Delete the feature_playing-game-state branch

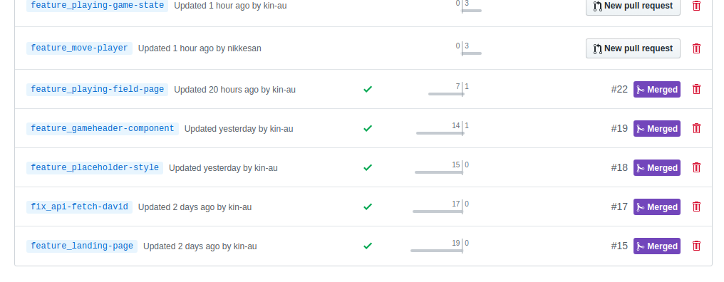point(696,6)
